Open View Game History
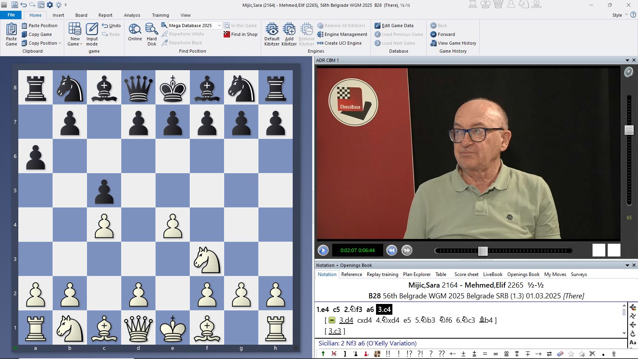The height and width of the screenshot is (359, 638). pos(453,43)
